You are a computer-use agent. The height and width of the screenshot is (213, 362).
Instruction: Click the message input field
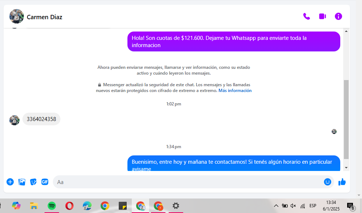pos(188,182)
